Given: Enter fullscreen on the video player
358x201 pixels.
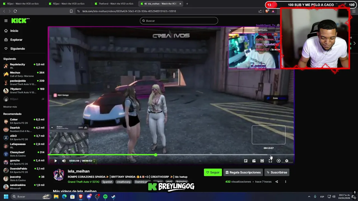Looking at the screenshot, I should point(270,161).
